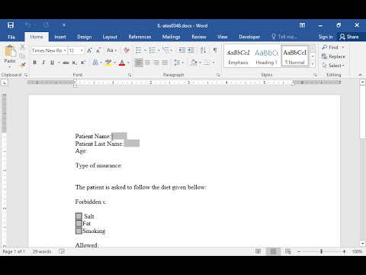Apply the Heading 1 style
Screen dimensions: 366x275
click(266, 57)
